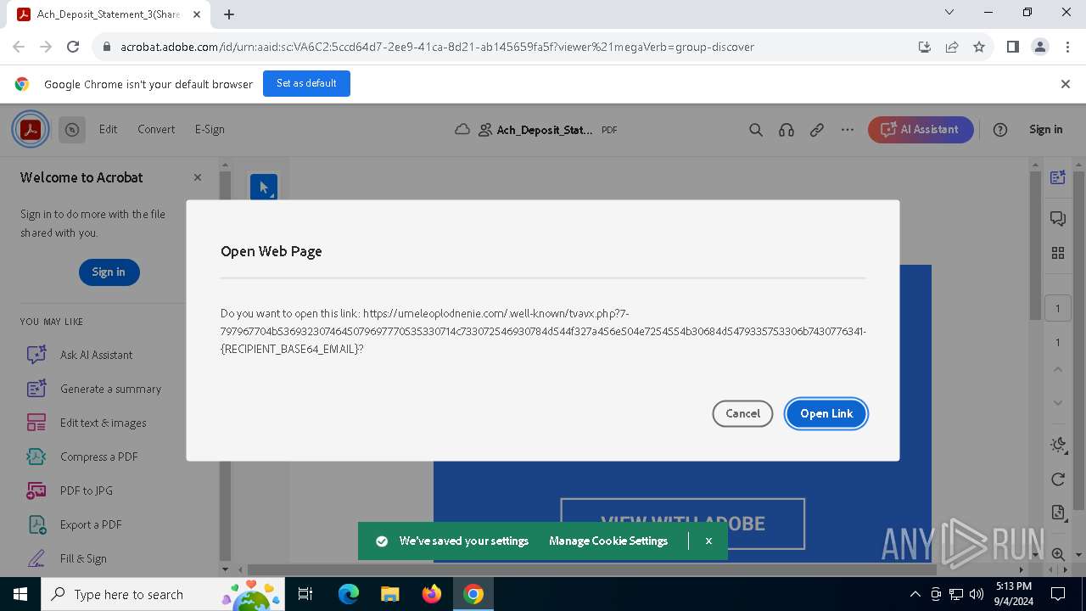Open the Windows Start menu
This screenshot has height=611, width=1086.
coord(20,594)
